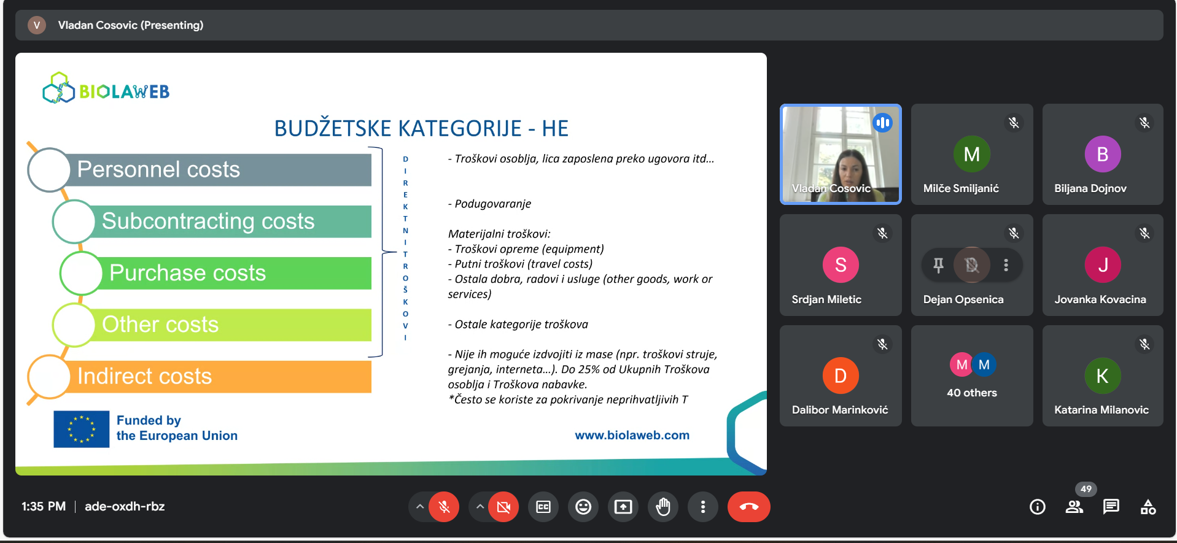This screenshot has width=1177, height=543.
Task: Remove Dejan Opsenica's video from view
Action: point(972,265)
